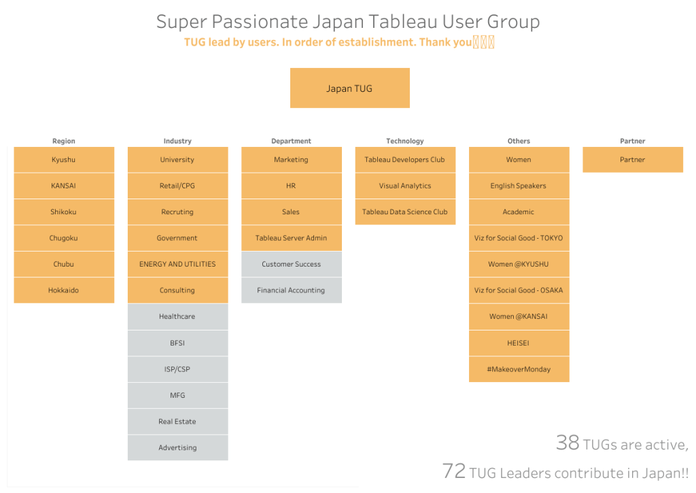Select the Kyushu region tile

pos(64,160)
